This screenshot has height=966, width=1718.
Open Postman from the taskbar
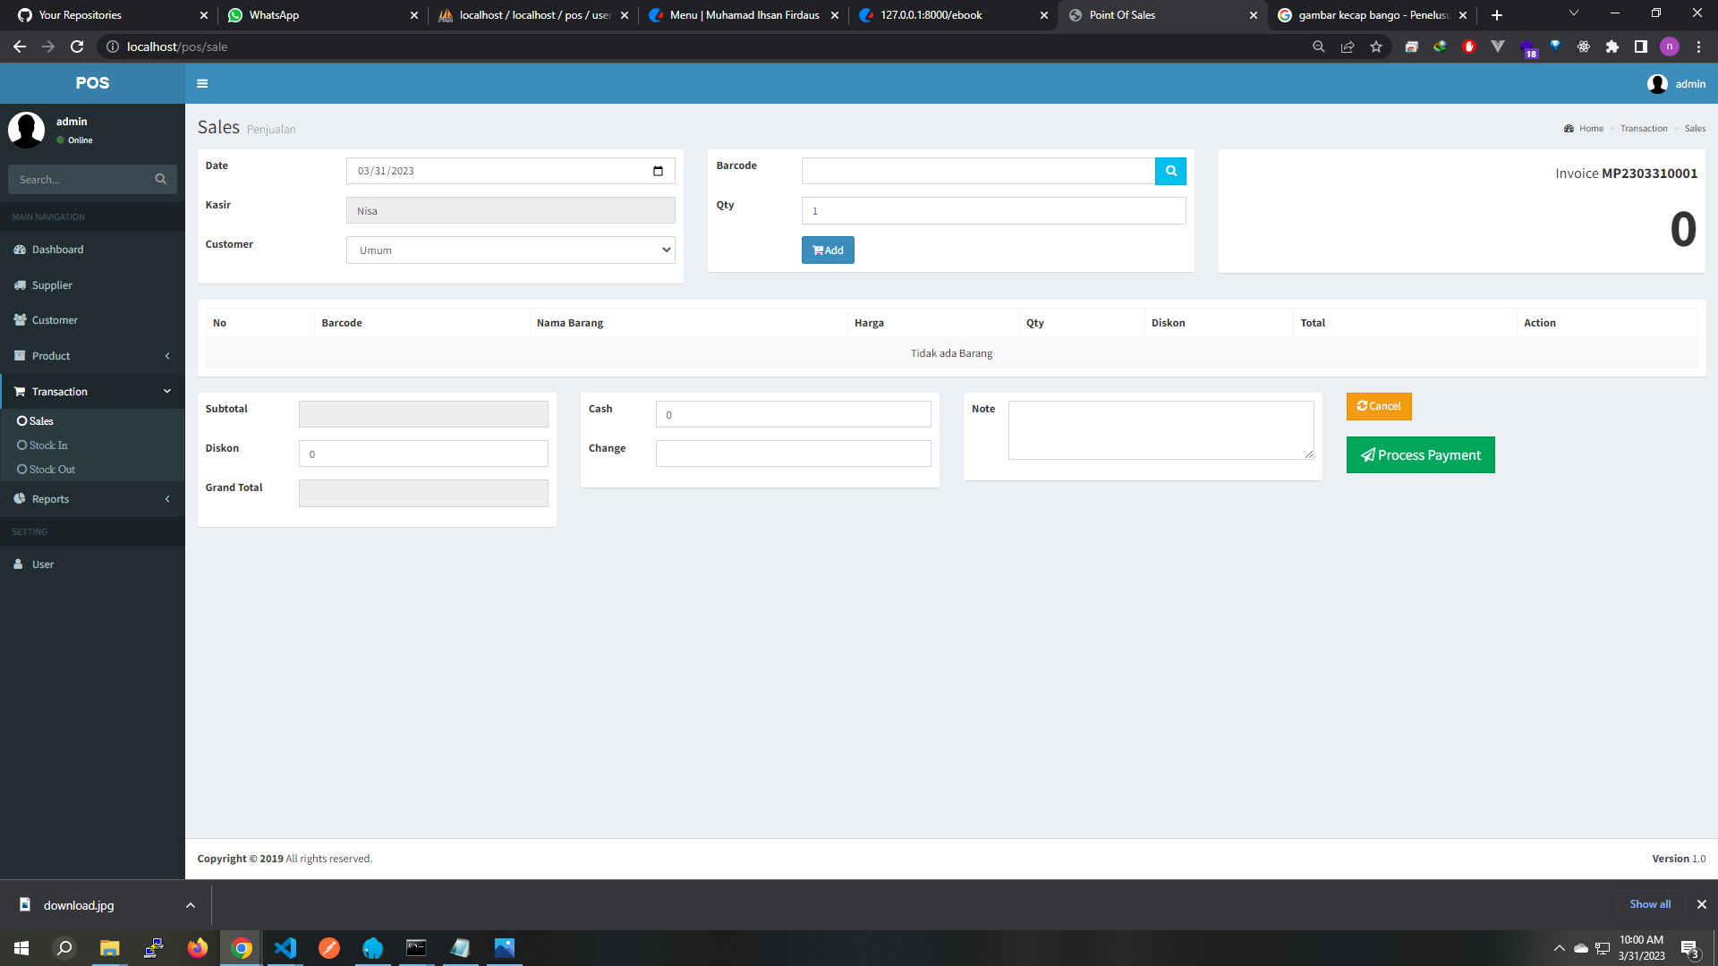click(x=328, y=948)
